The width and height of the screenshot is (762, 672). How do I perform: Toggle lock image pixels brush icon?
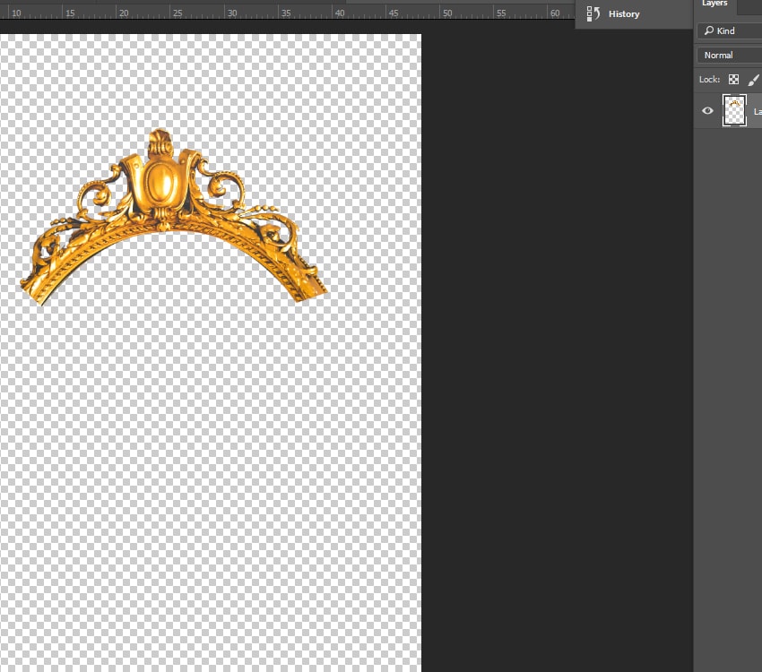[x=753, y=80]
